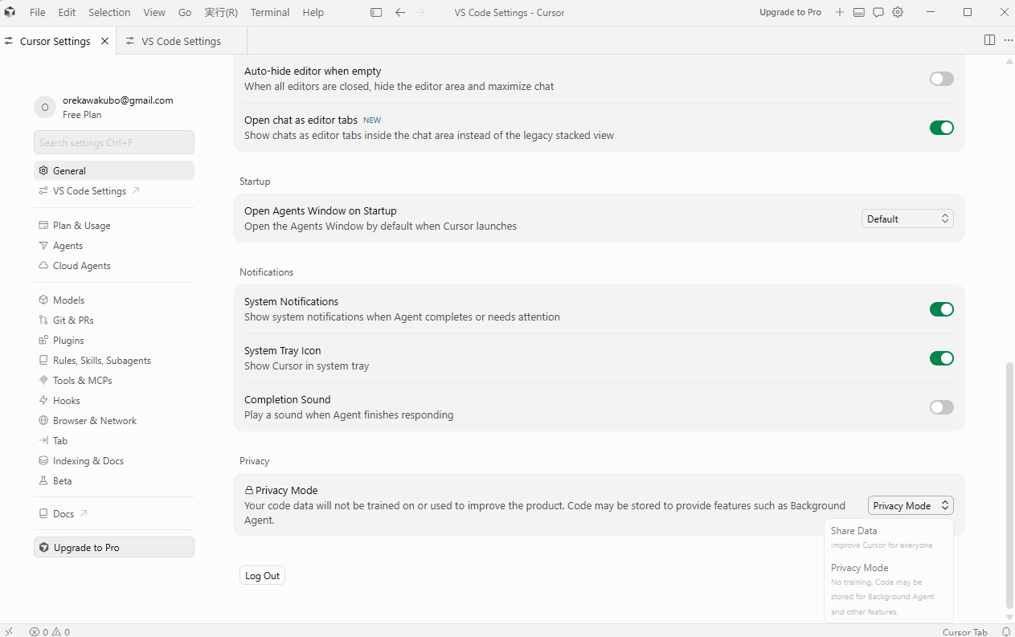Open the Privacy Mode dropdown
Viewport: 1015px width, 637px height.
[911, 505]
